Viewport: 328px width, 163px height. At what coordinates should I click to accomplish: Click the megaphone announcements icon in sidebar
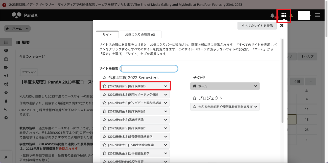pos(6,76)
